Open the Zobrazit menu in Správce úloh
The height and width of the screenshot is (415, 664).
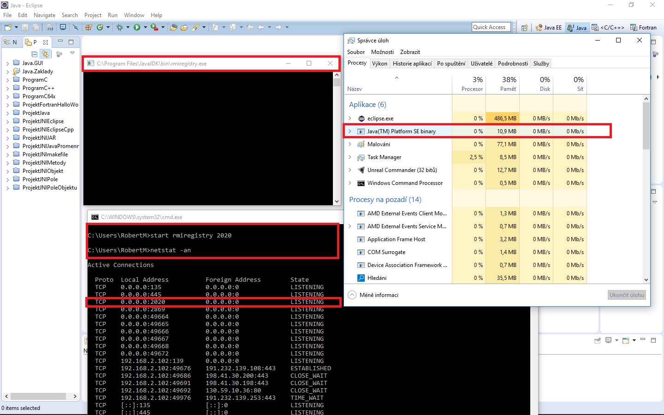pyautogui.click(x=410, y=52)
